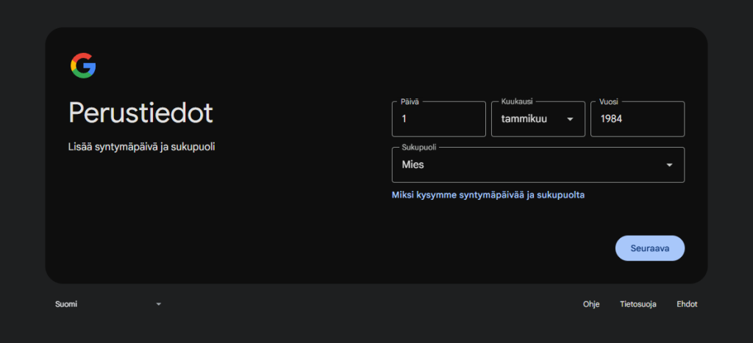Expand the gender dropdown showing Mies

tap(537, 165)
